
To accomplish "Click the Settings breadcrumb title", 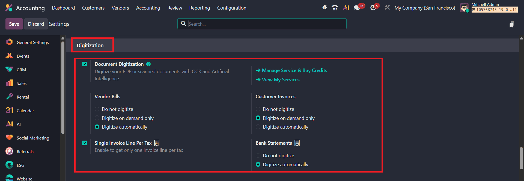I will pyautogui.click(x=59, y=24).
